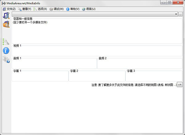Click the text (至少要打开一个多媒体文件)
The height and width of the screenshot is (135, 185).
[x=30, y=22]
